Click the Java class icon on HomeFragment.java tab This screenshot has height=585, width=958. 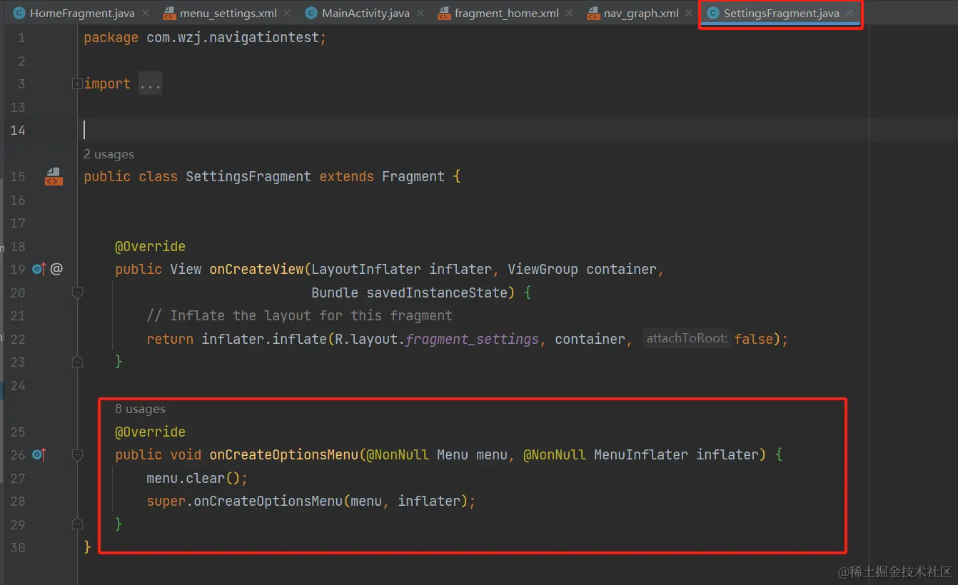(x=19, y=14)
